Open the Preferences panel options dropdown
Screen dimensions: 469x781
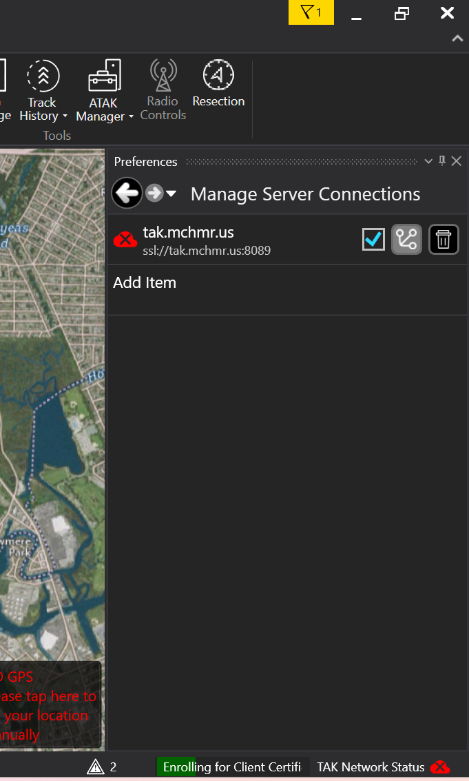coord(428,161)
